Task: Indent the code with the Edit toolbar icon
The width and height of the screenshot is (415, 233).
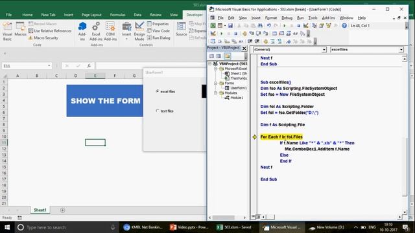Action: point(250,41)
